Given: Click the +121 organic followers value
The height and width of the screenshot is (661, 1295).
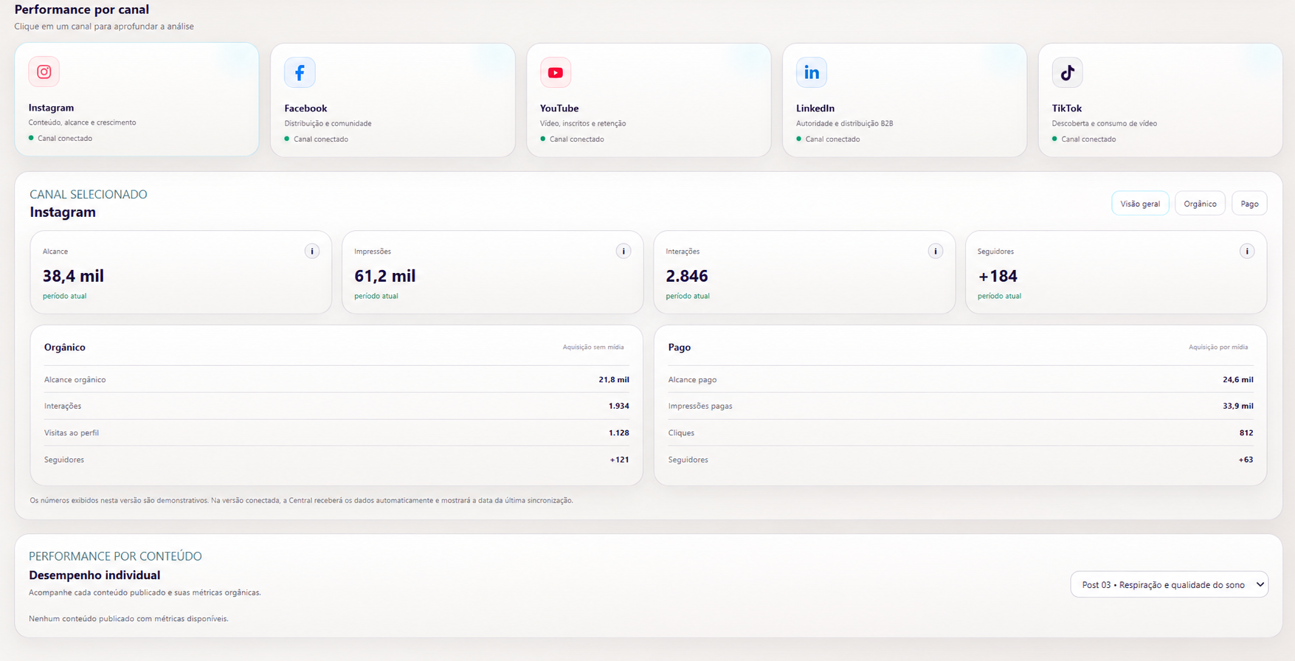Looking at the screenshot, I should click(620, 460).
